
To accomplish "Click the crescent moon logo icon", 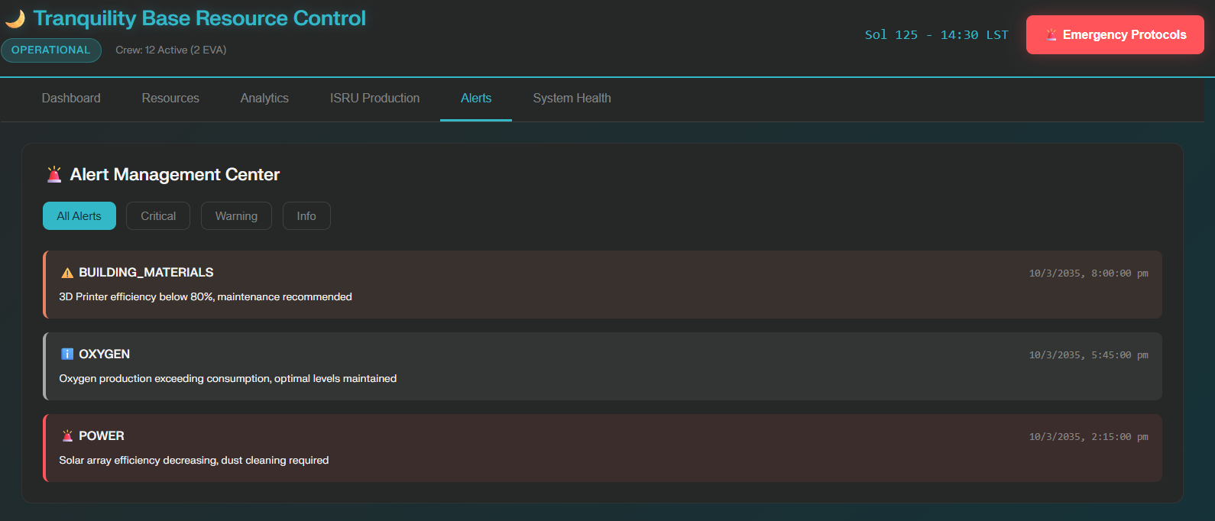I will click(x=15, y=18).
